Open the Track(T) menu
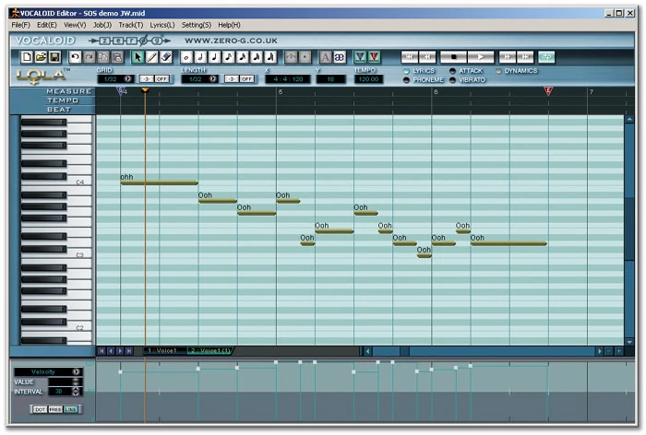This screenshot has height=435, width=646. 131,25
